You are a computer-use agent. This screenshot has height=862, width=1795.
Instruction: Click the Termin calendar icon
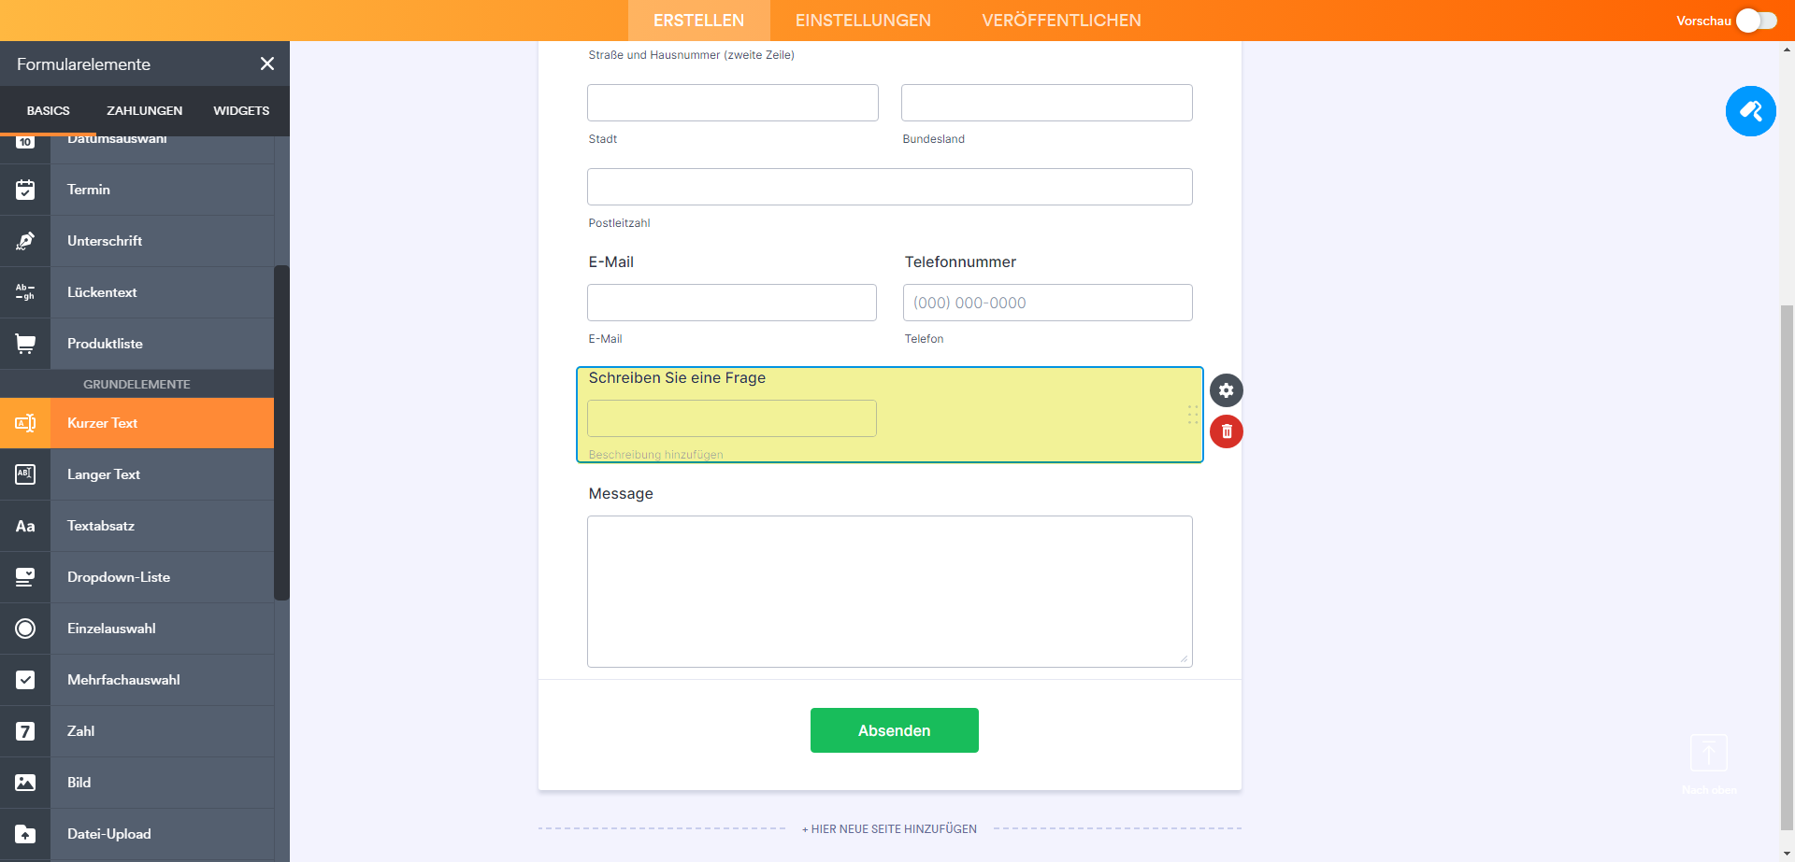pos(25,190)
